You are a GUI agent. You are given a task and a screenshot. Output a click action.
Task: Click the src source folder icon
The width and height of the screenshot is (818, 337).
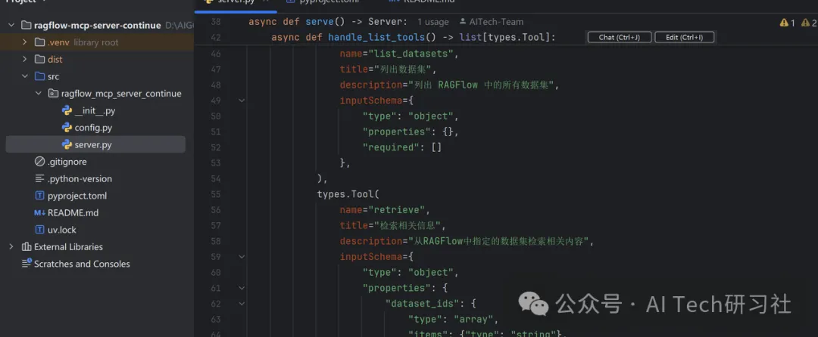(x=39, y=76)
